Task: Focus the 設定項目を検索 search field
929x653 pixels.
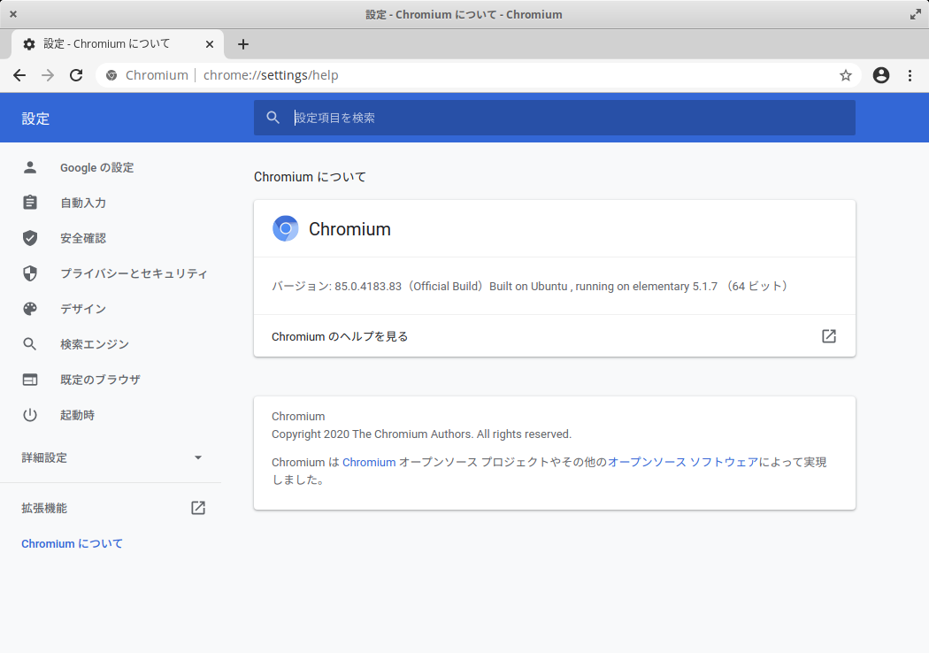Action: (555, 118)
